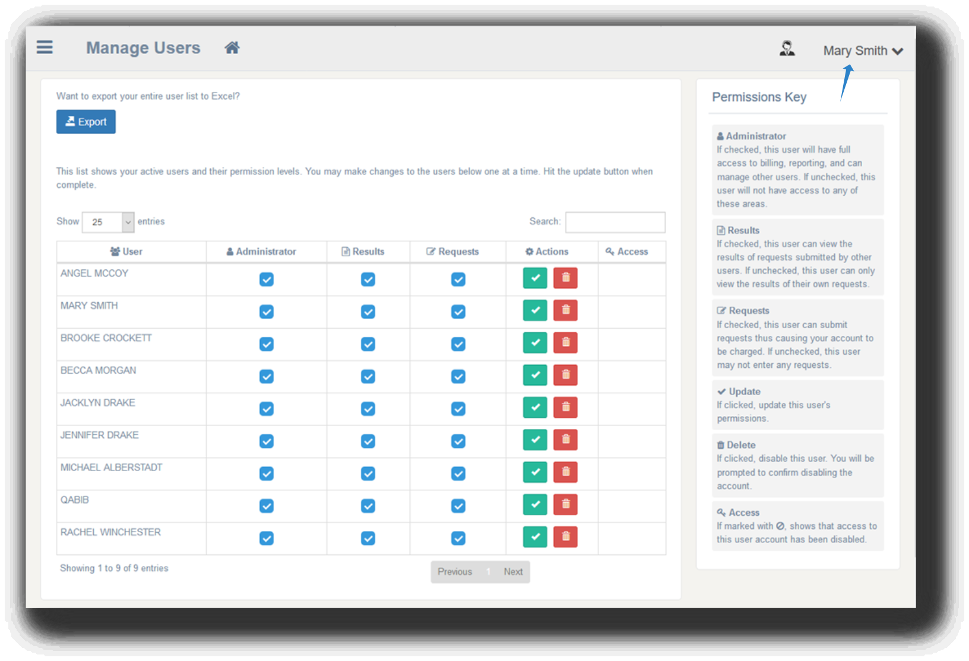This screenshot has width=969, height=661.
Task: Click Administrator entry in Permissions Key
Action: point(798,170)
